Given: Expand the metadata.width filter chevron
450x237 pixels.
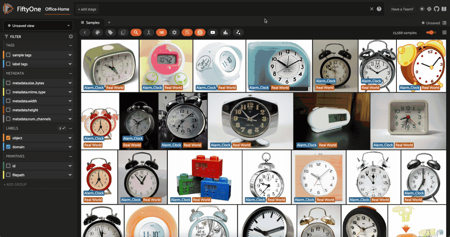Looking at the screenshot, I should point(70,101).
